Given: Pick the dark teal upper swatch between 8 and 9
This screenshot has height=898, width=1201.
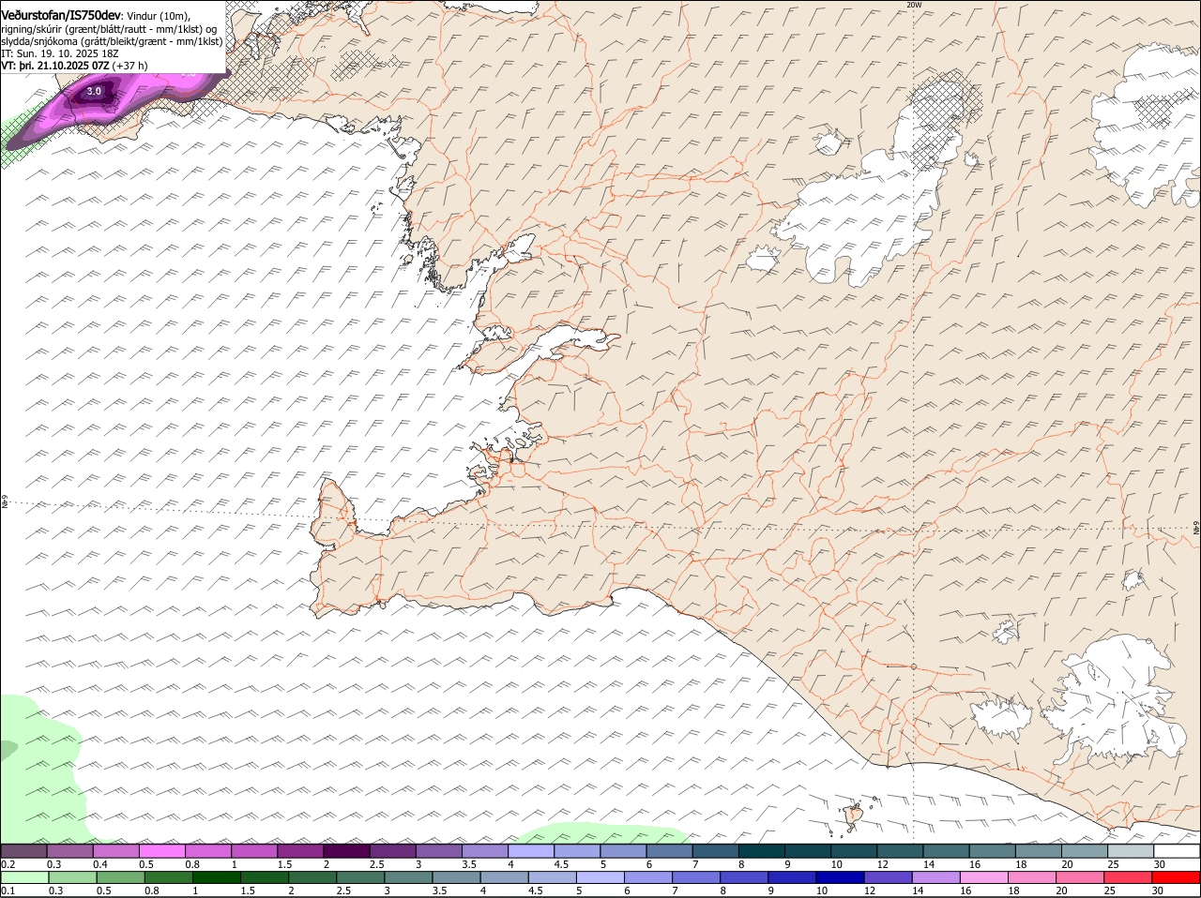Looking at the screenshot, I should click(761, 851).
